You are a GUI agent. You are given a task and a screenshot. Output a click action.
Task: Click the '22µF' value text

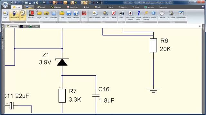pyautogui.click(x=22, y=96)
